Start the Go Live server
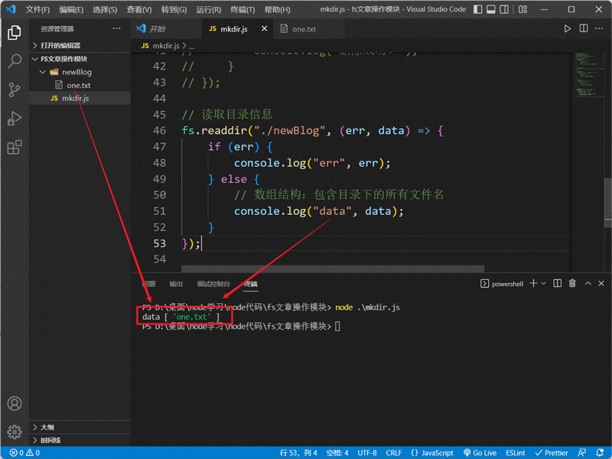612x459 pixels. (x=480, y=453)
